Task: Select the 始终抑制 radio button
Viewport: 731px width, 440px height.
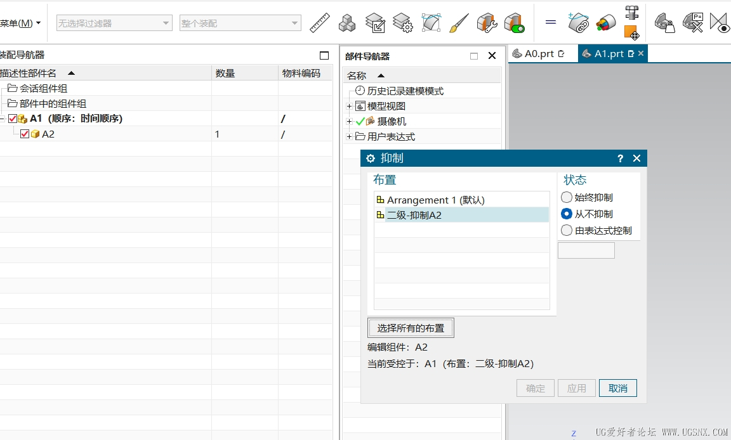Action: point(567,197)
